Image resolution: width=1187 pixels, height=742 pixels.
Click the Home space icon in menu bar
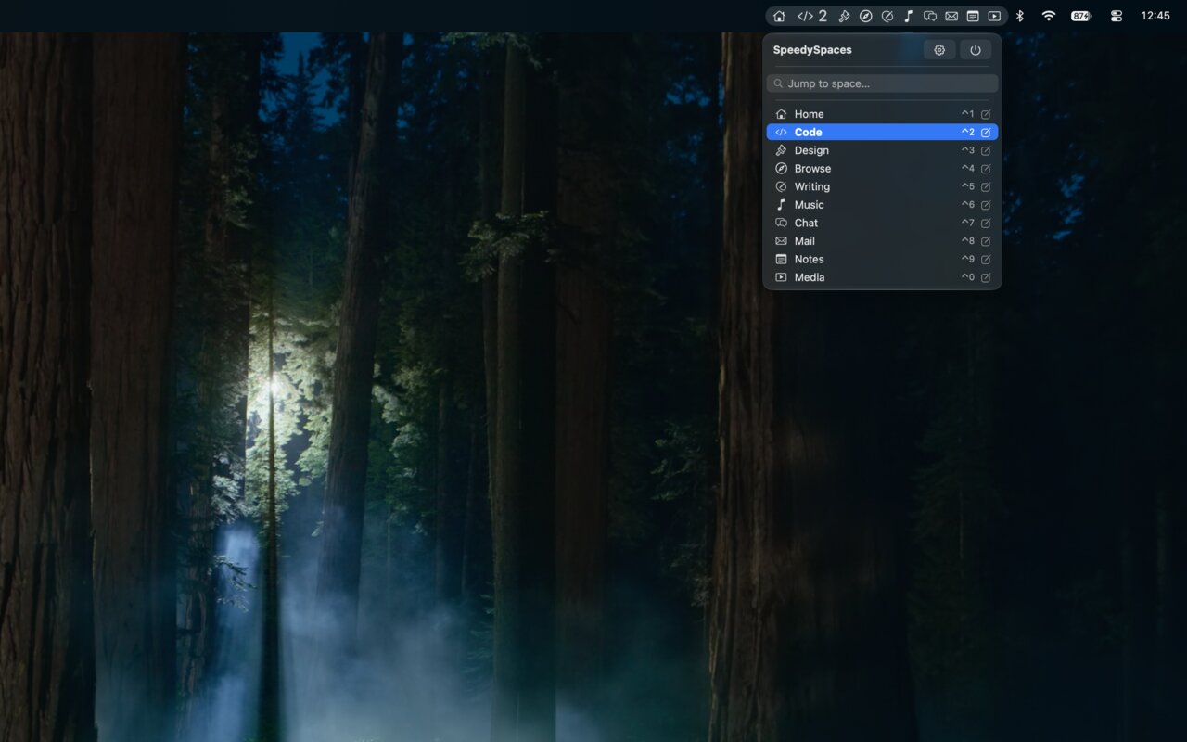pos(779,16)
